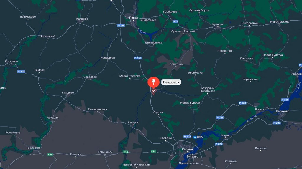The width and height of the screenshot is (302, 169).
Task: Click the Балаково town label
Action: tap(283, 111)
